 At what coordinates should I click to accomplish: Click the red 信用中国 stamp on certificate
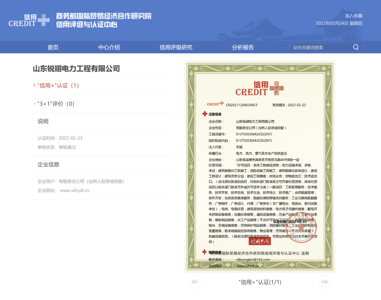260,241
